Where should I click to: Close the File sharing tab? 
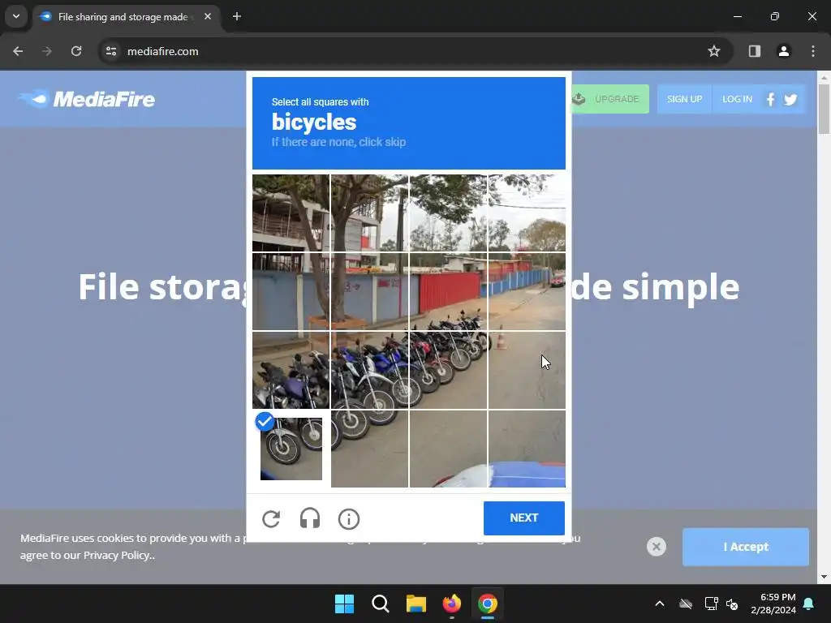coord(208,16)
